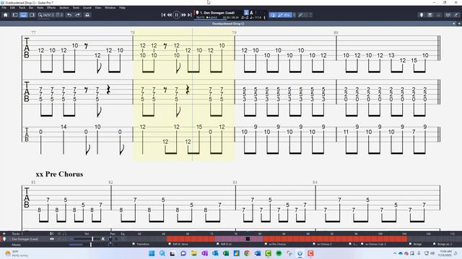
Task: Toggle the right inspector panel
Action: 32,14
